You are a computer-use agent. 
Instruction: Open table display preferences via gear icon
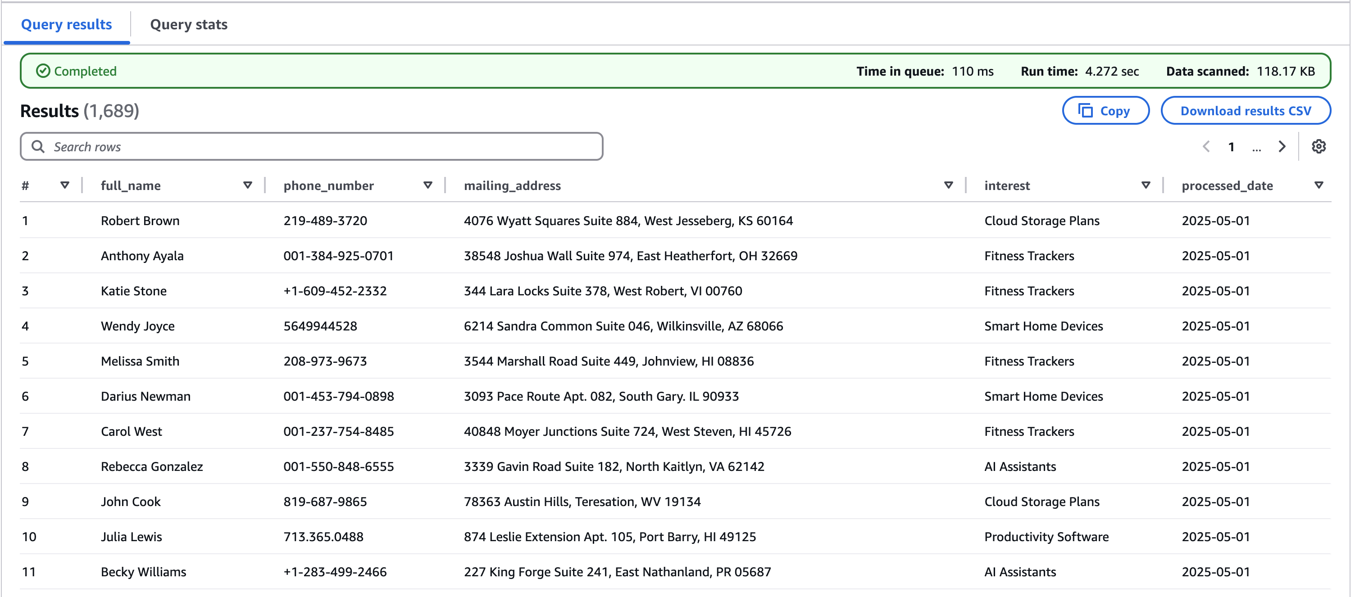(1319, 147)
